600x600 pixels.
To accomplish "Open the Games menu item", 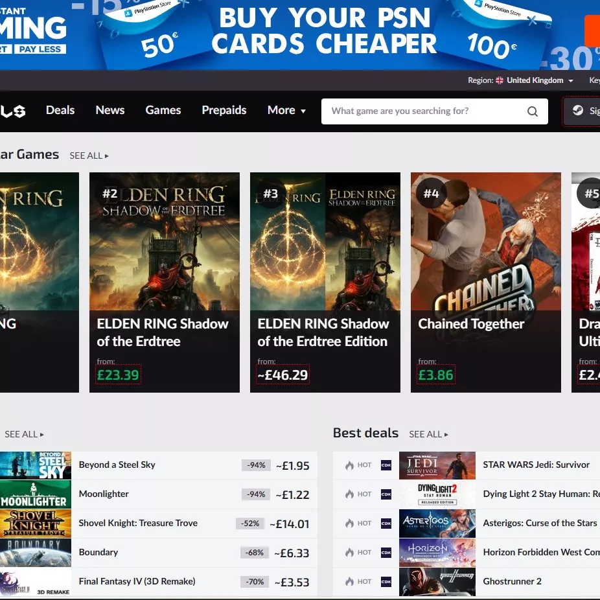I will [163, 110].
